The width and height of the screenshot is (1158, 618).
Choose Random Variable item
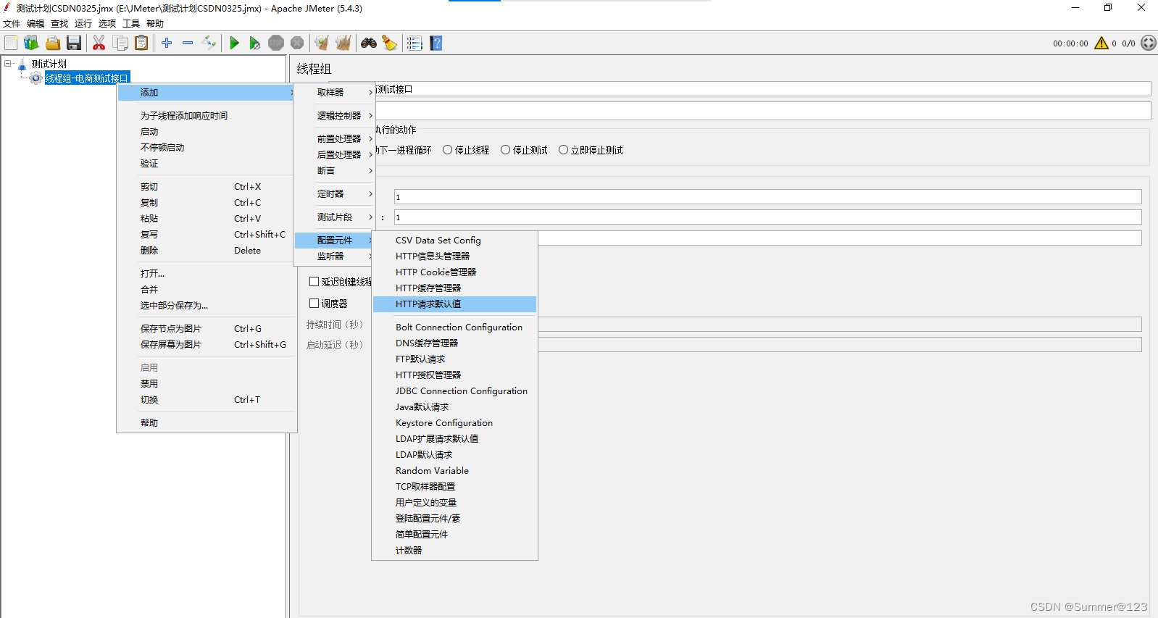[454, 471]
